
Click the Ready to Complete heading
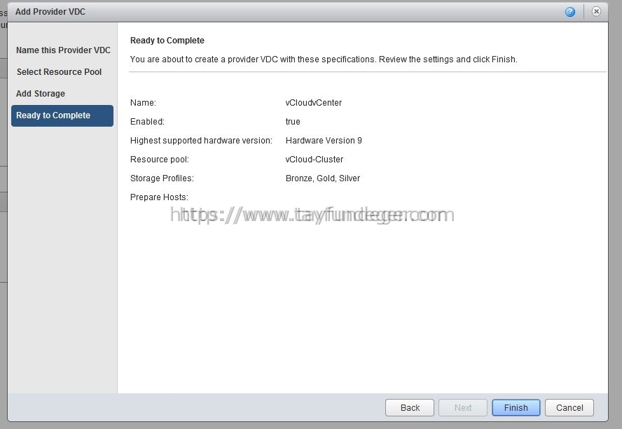167,41
